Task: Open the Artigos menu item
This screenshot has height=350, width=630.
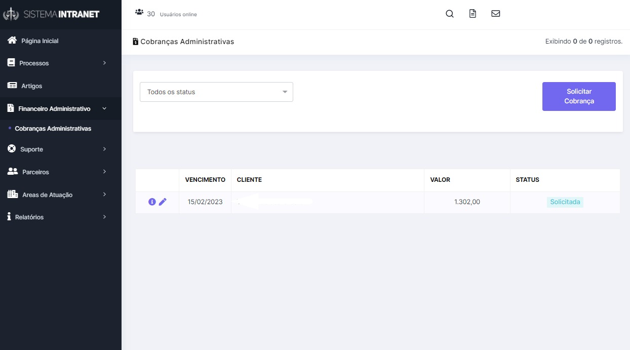Action: [x=31, y=86]
